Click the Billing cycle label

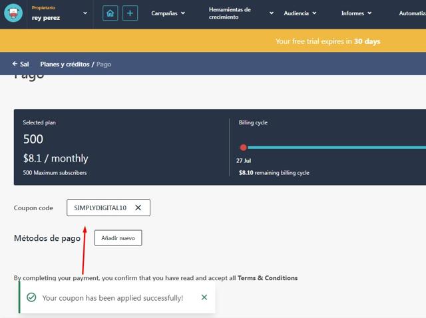[x=253, y=123]
